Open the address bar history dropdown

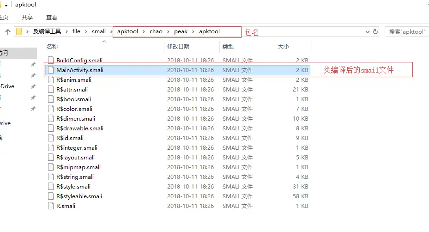(368, 32)
